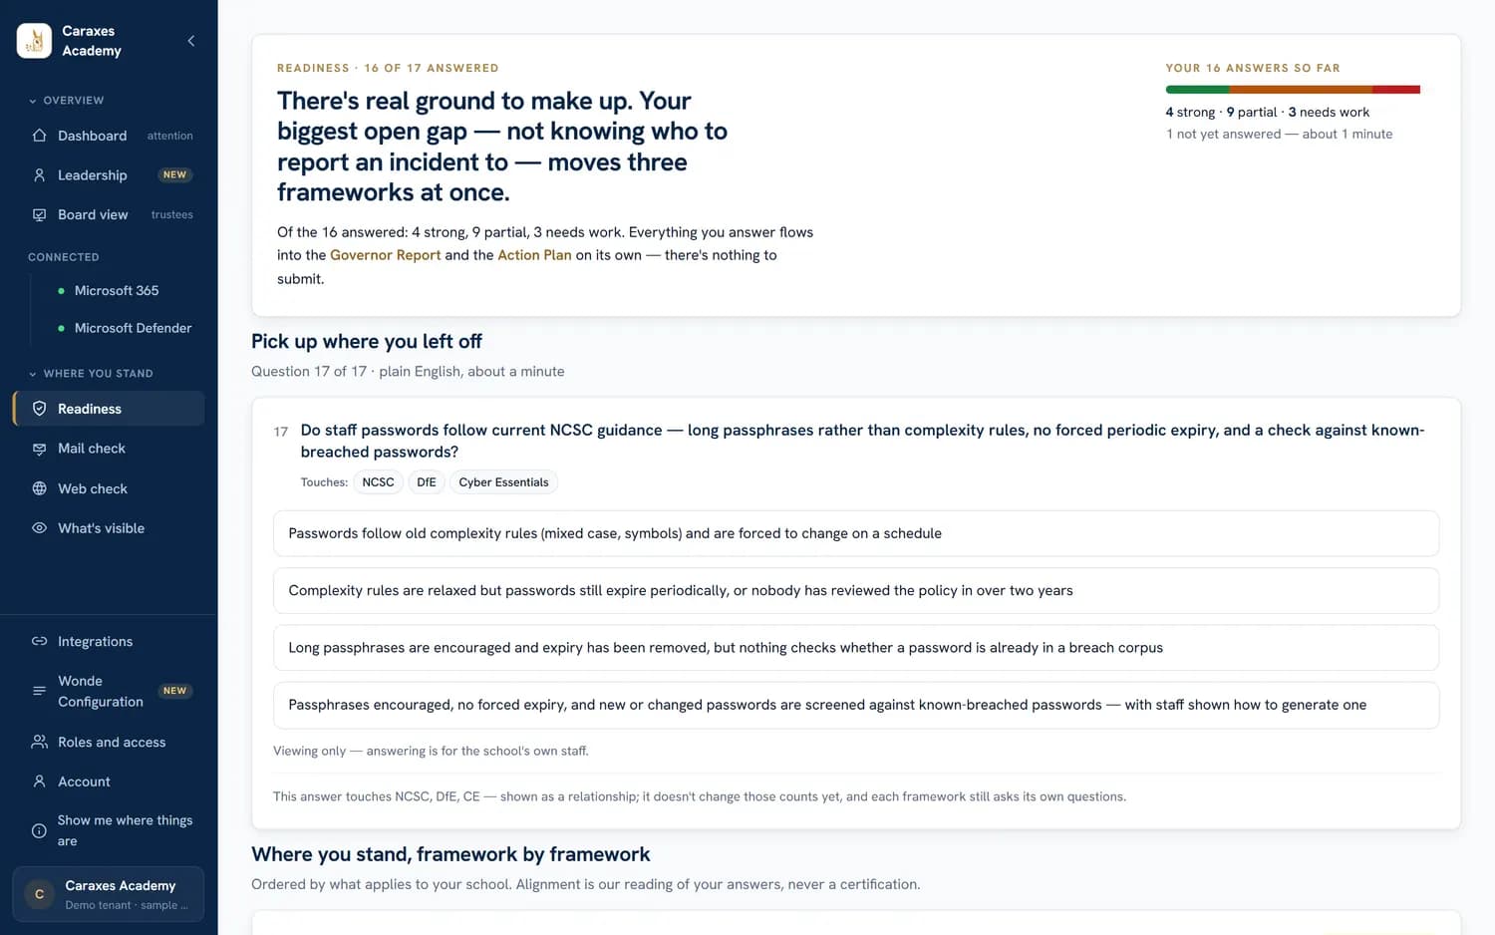Click the What's visible eye icon
Image resolution: width=1495 pixels, height=935 pixels.
[x=40, y=528]
